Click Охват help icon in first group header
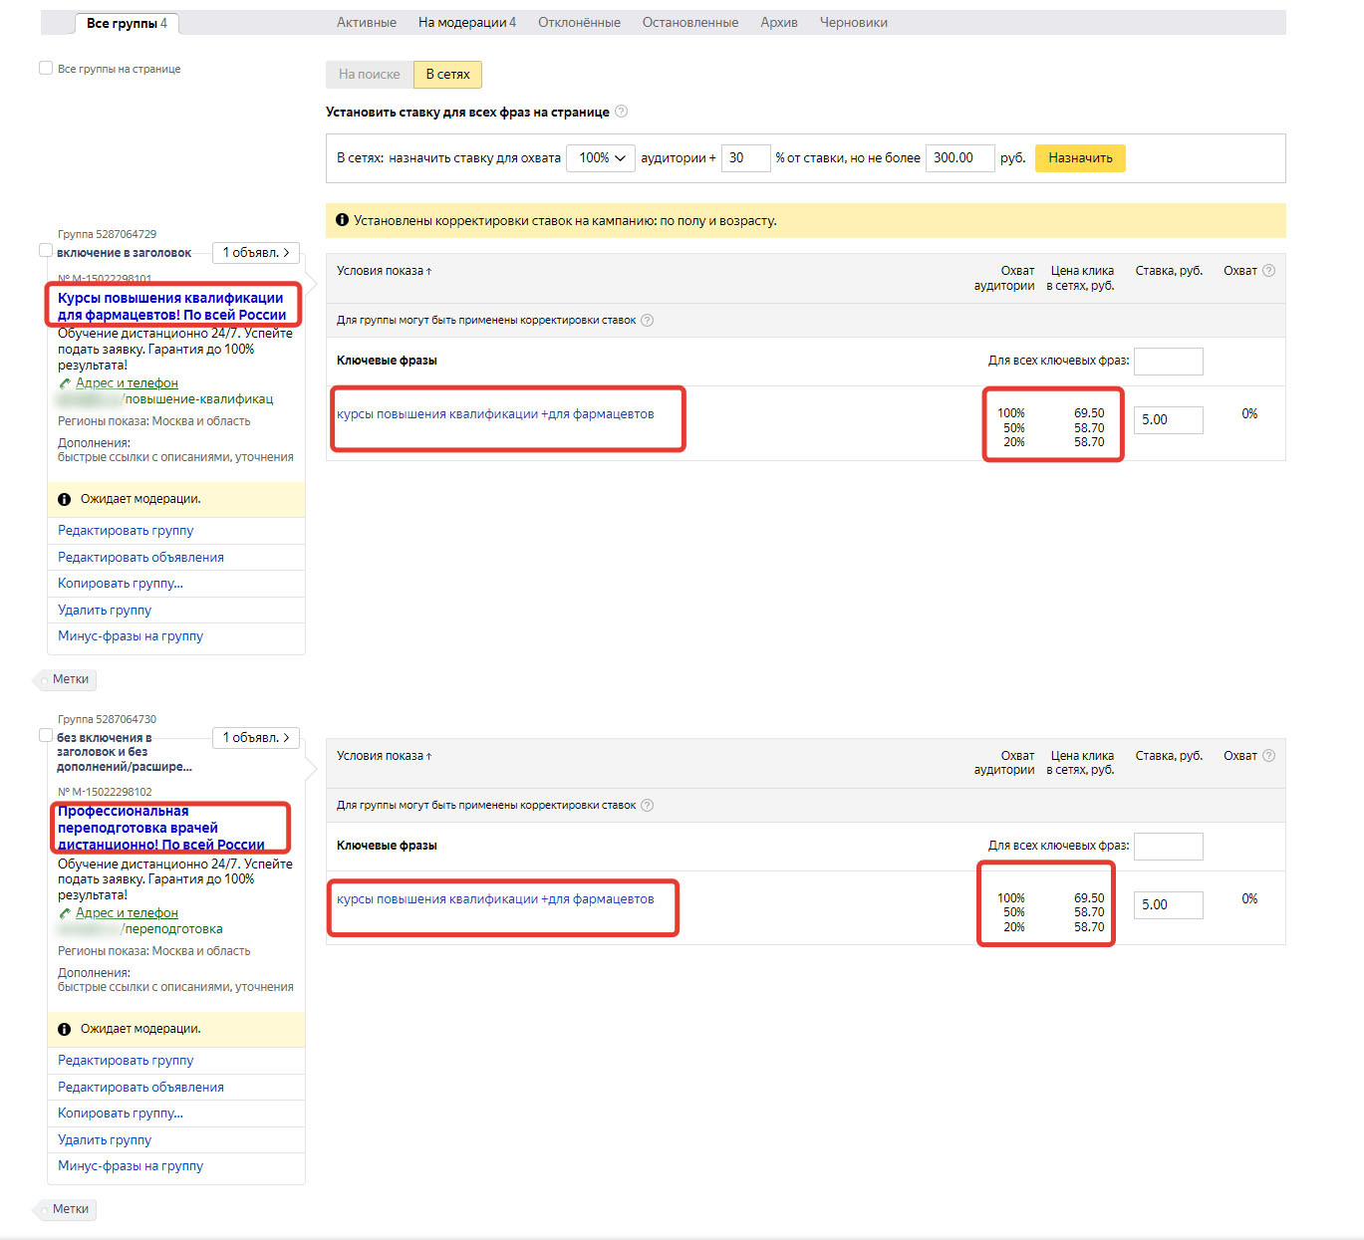Screen dimensions: 1364x1240 (x=1268, y=271)
